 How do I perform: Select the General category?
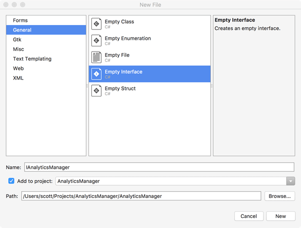[23, 30]
